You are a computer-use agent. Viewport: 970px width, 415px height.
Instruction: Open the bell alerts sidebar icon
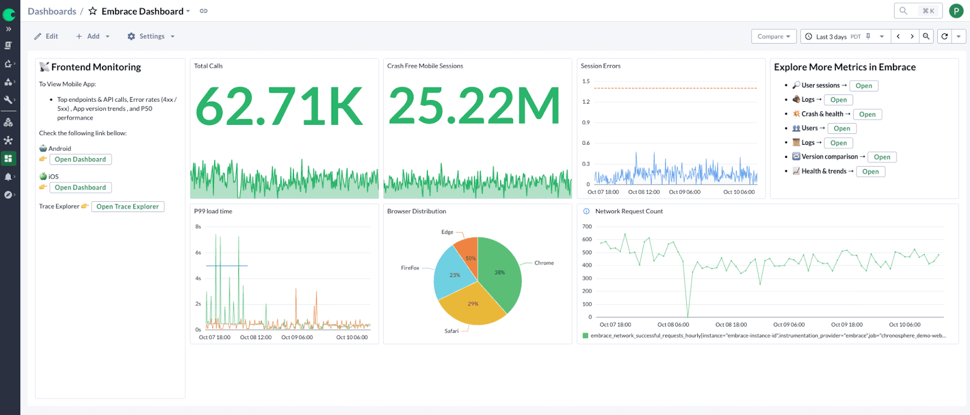pos(8,177)
